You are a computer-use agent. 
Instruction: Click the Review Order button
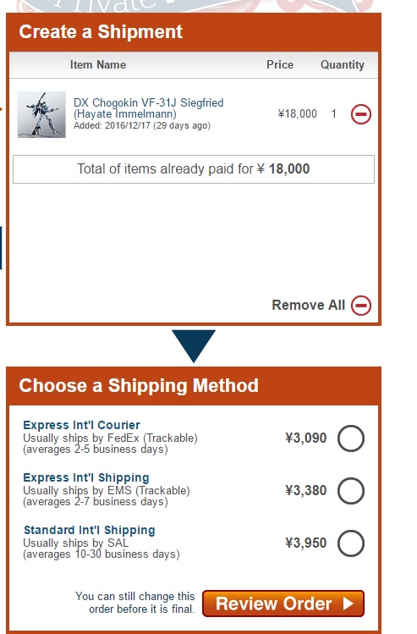point(283,604)
